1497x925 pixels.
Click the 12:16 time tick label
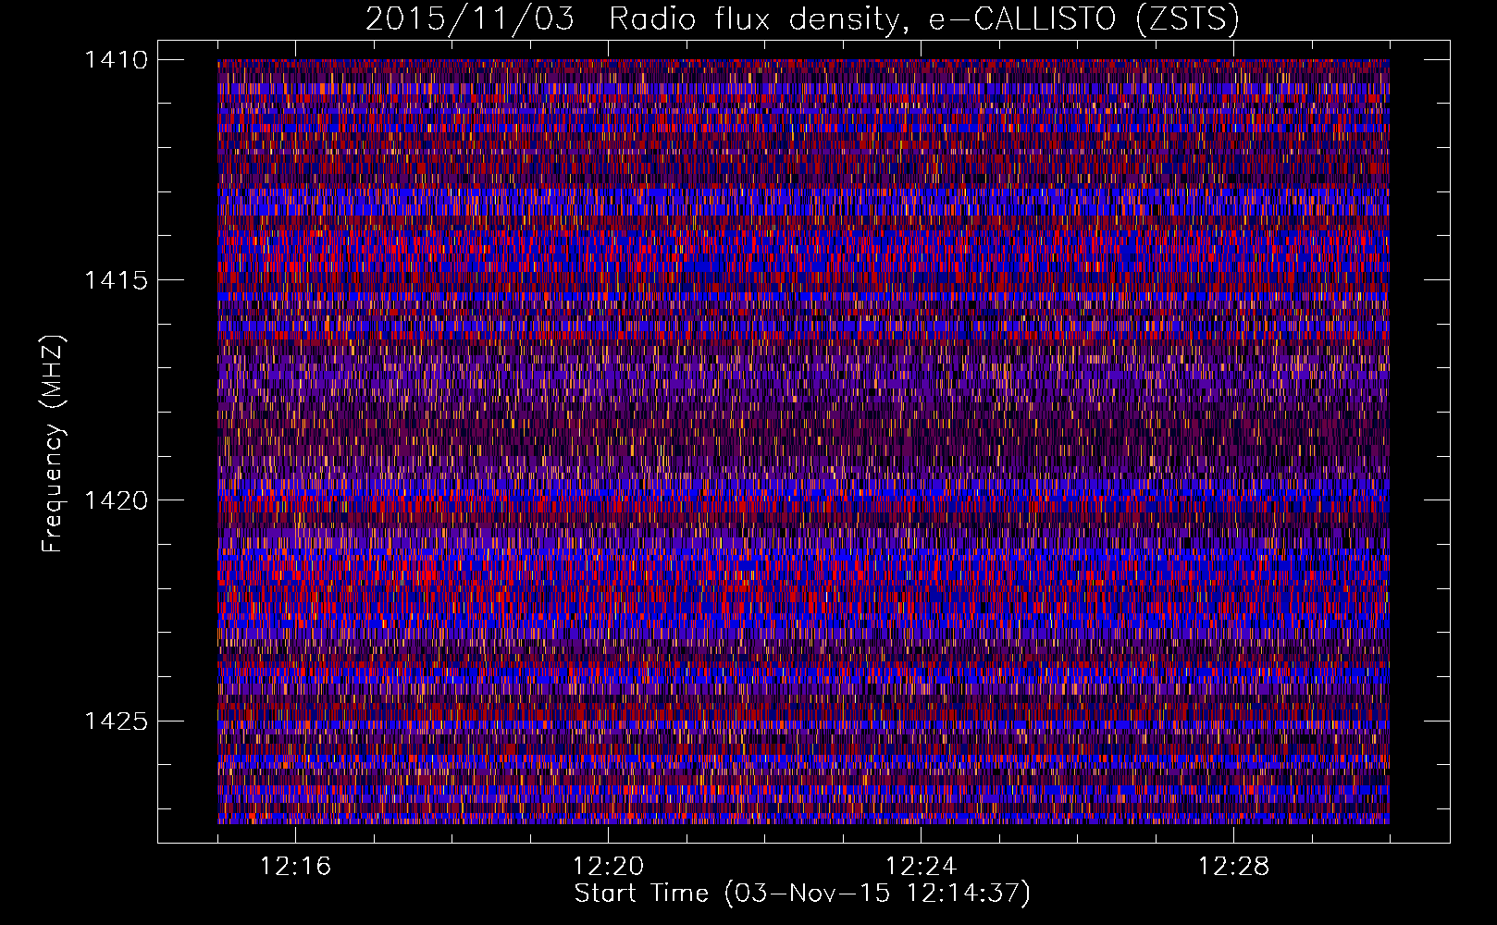point(296,867)
